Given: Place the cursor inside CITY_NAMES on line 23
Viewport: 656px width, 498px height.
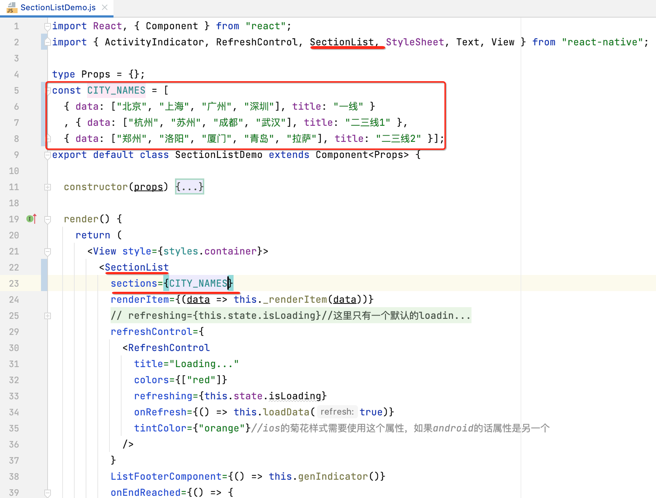Looking at the screenshot, I should click(x=198, y=283).
